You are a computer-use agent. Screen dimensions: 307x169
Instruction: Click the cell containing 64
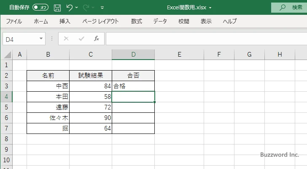point(91,128)
